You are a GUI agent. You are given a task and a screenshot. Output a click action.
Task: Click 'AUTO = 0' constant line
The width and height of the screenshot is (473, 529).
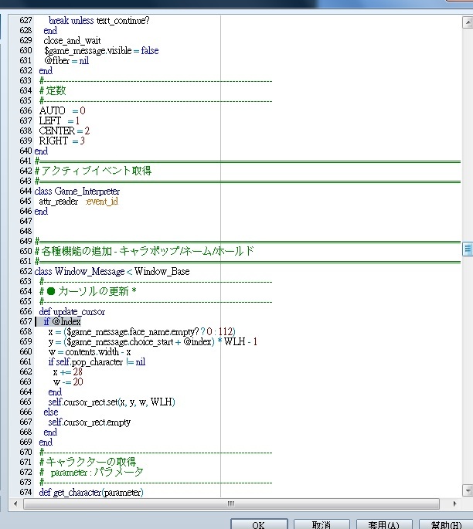(62, 110)
